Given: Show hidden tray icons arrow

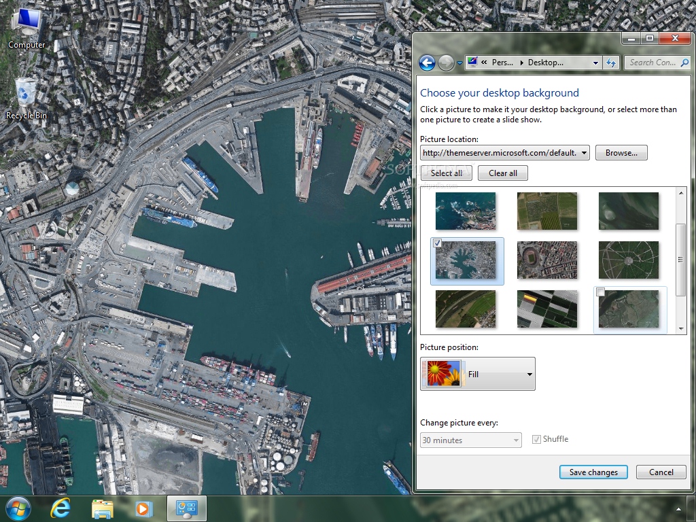Looking at the screenshot, I should pos(678,508).
